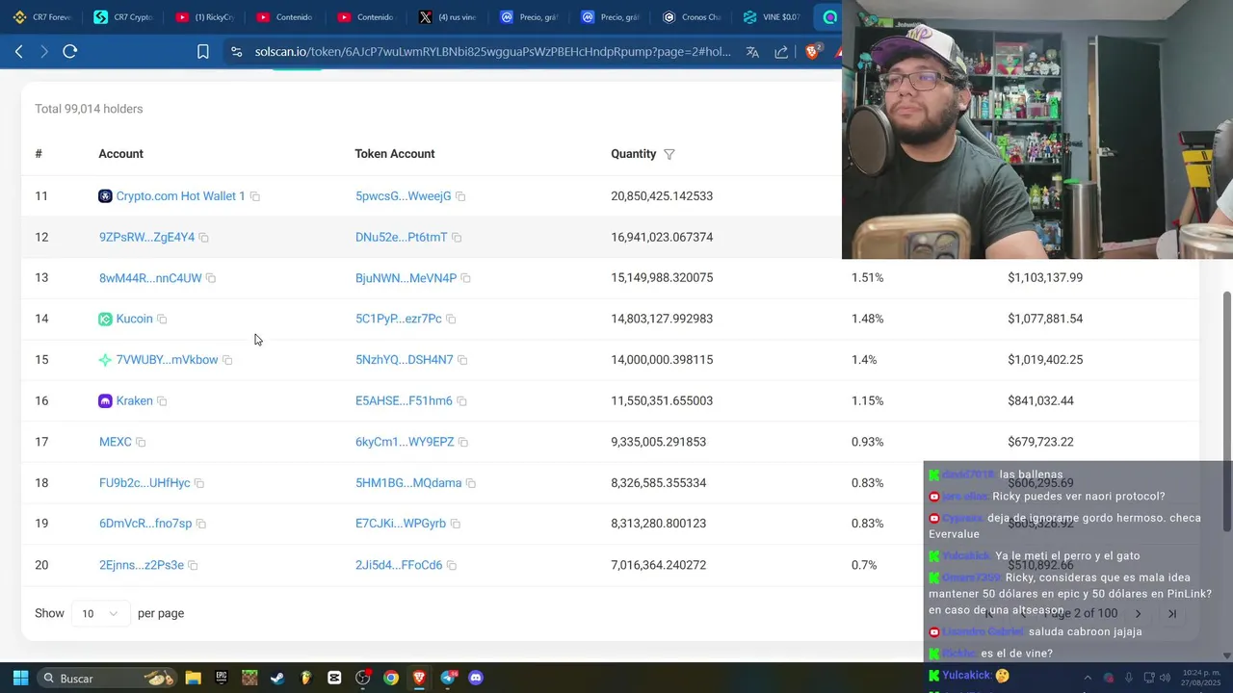Copy account address 6DmVcR...fno7sp

[x=201, y=524]
